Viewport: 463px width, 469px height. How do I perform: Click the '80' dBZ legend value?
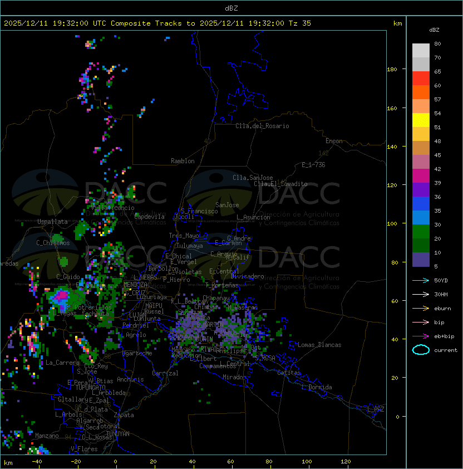(x=437, y=43)
